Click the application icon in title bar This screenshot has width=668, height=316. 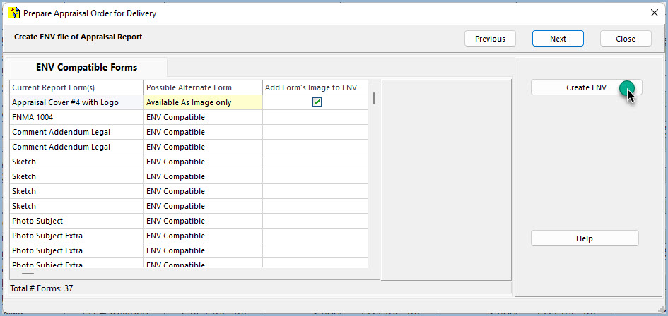coord(14,13)
